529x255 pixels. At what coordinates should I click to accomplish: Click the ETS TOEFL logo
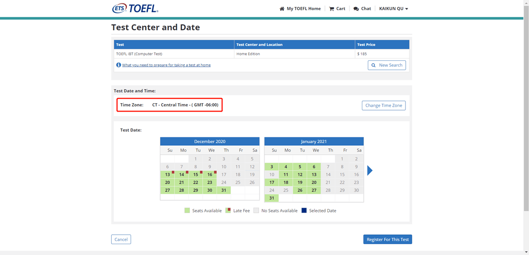[x=135, y=8]
